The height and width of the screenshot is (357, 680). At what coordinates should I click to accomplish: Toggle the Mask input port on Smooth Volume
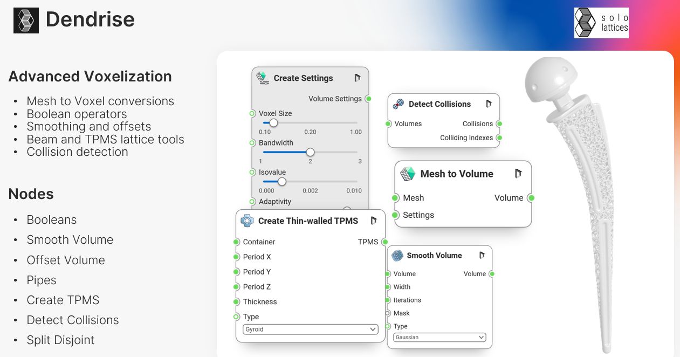(387, 313)
